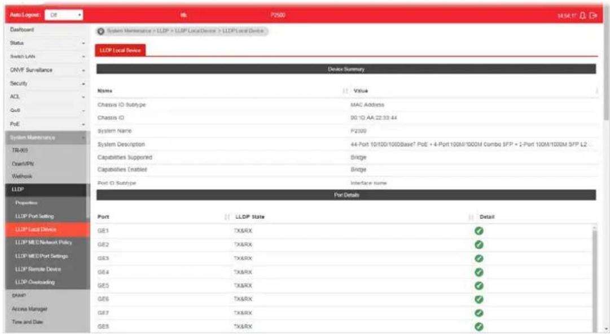Open detail icon for port GE2
This screenshot has height=334, width=610.
pos(479,244)
